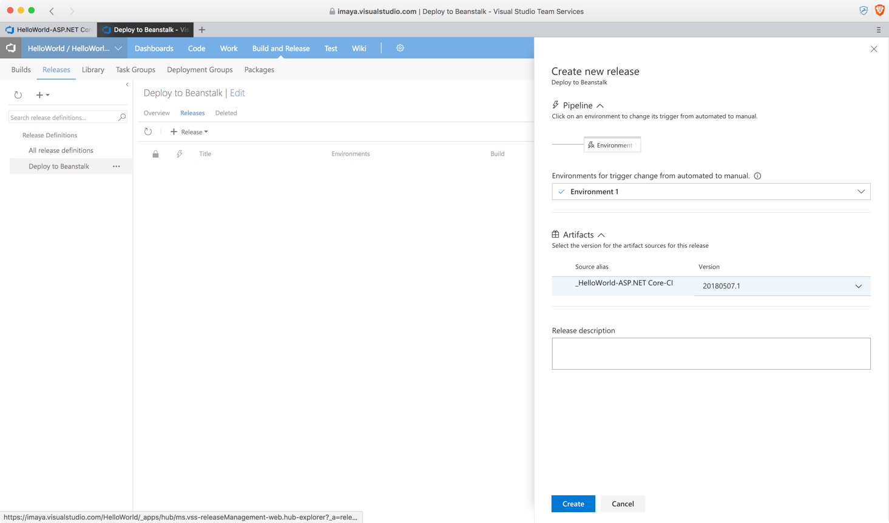The image size is (889, 523).
Task: Click the Release Definitions tree heading
Action: [50, 135]
